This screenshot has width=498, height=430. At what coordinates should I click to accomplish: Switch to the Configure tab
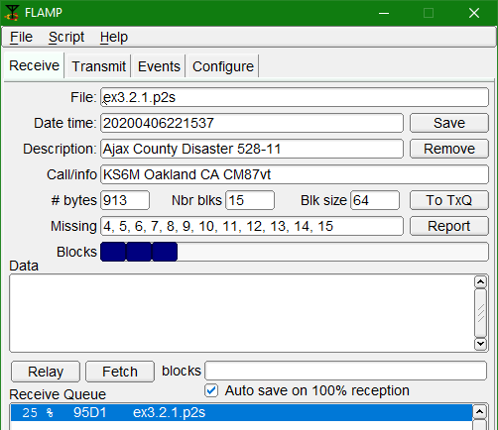tap(223, 66)
